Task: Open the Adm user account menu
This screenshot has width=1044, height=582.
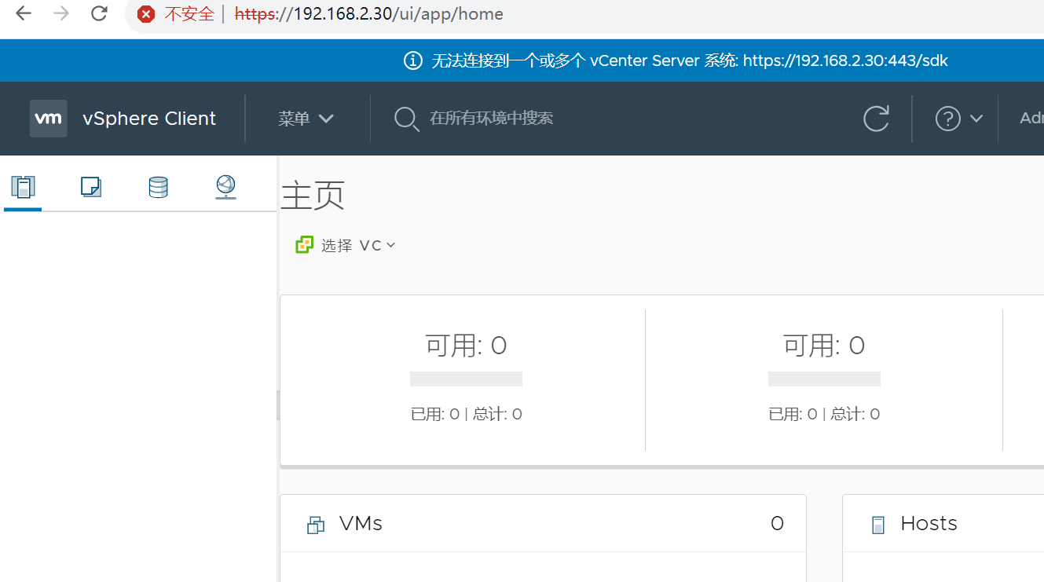Action: pos(1031,119)
